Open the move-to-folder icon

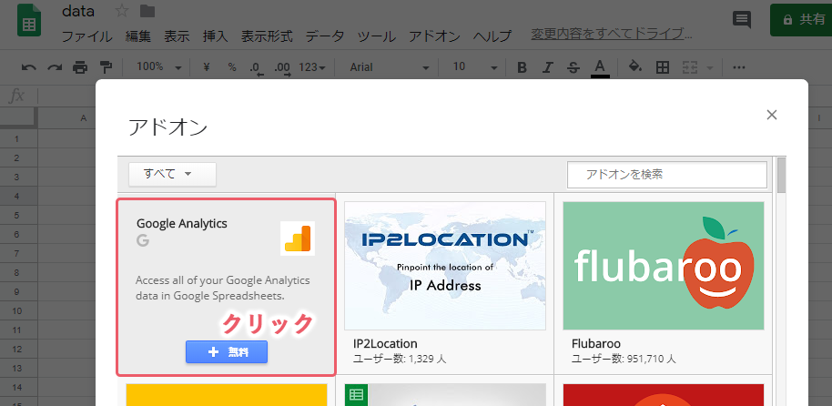pyautogui.click(x=147, y=11)
